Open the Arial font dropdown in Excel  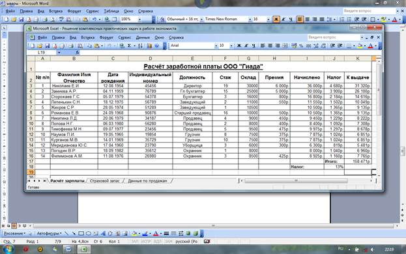click(216, 46)
